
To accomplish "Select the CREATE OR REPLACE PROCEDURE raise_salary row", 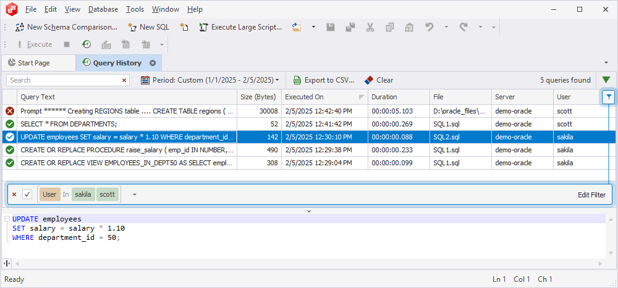I will (308, 150).
